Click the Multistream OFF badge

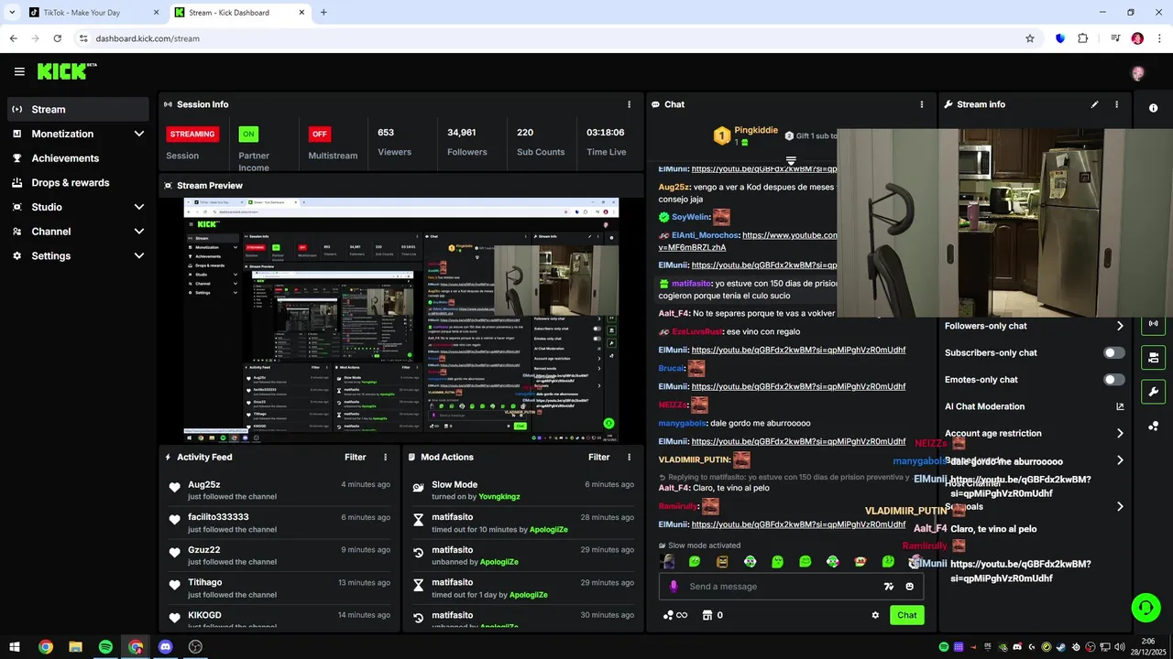click(x=320, y=134)
